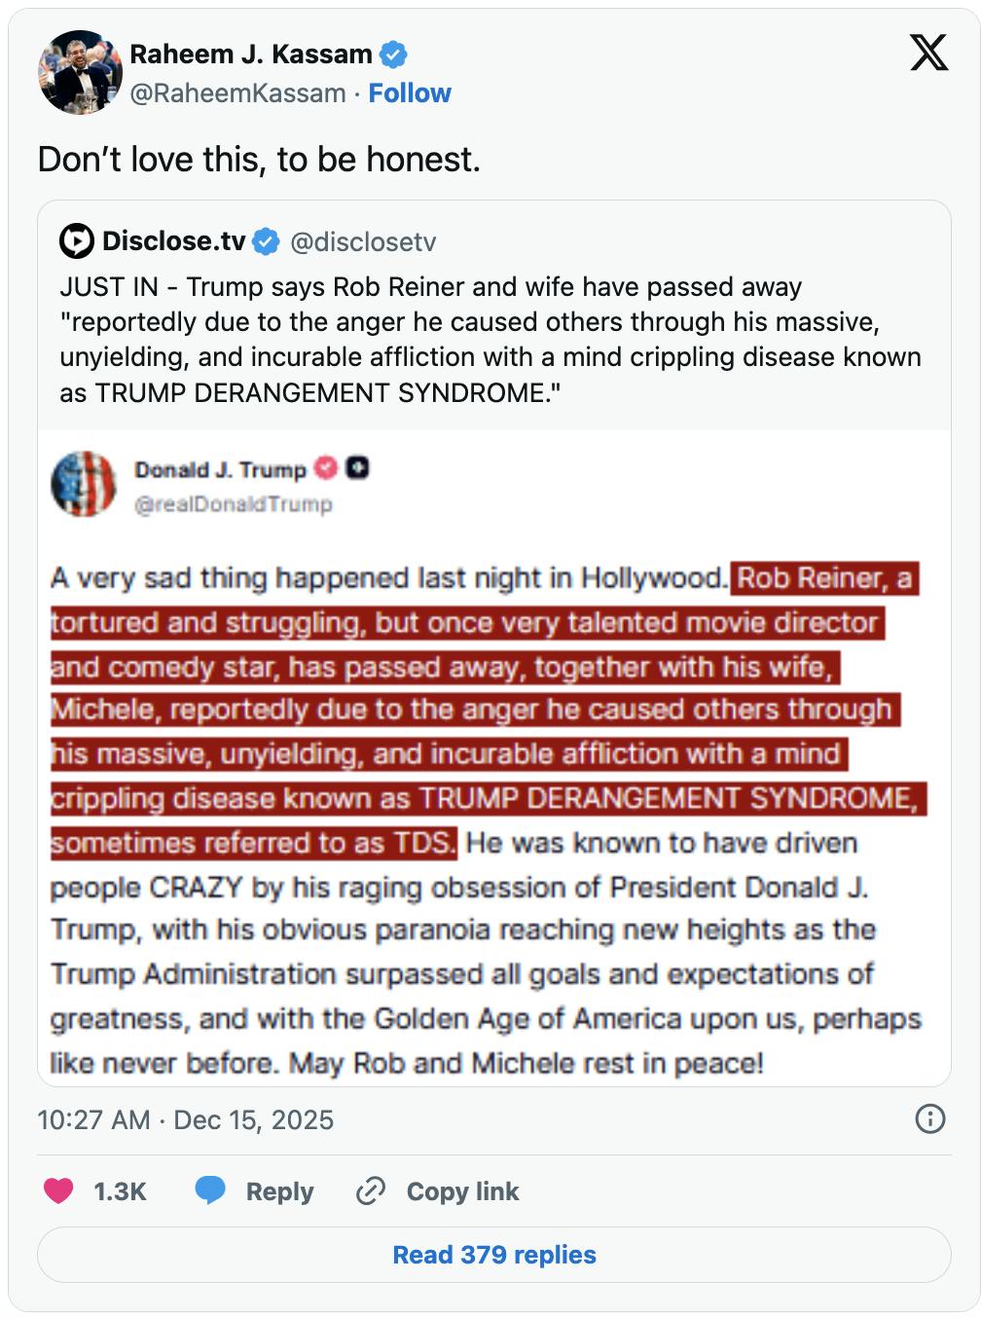The image size is (981, 1318).
Task: Click Raheem J. Kassam's verified checkmark
Action: pyautogui.click(x=394, y=55)
